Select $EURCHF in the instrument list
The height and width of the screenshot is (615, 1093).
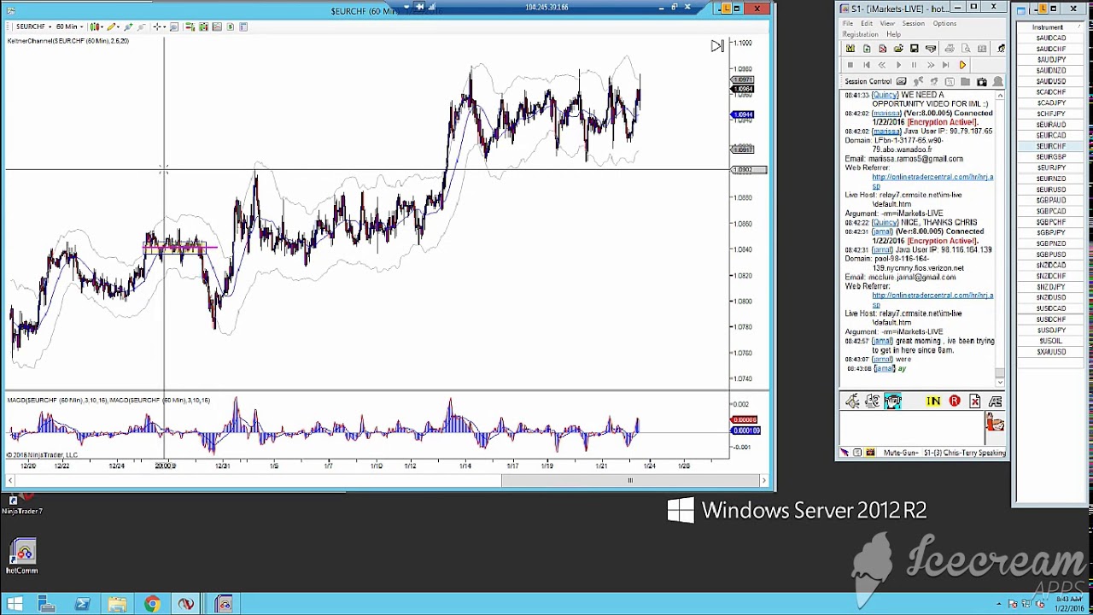pos(1050,146)
